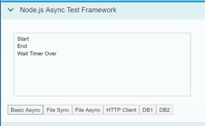Click the chevron arrow beside the panel title
205x126 pixels.
(x=10, y=10)
